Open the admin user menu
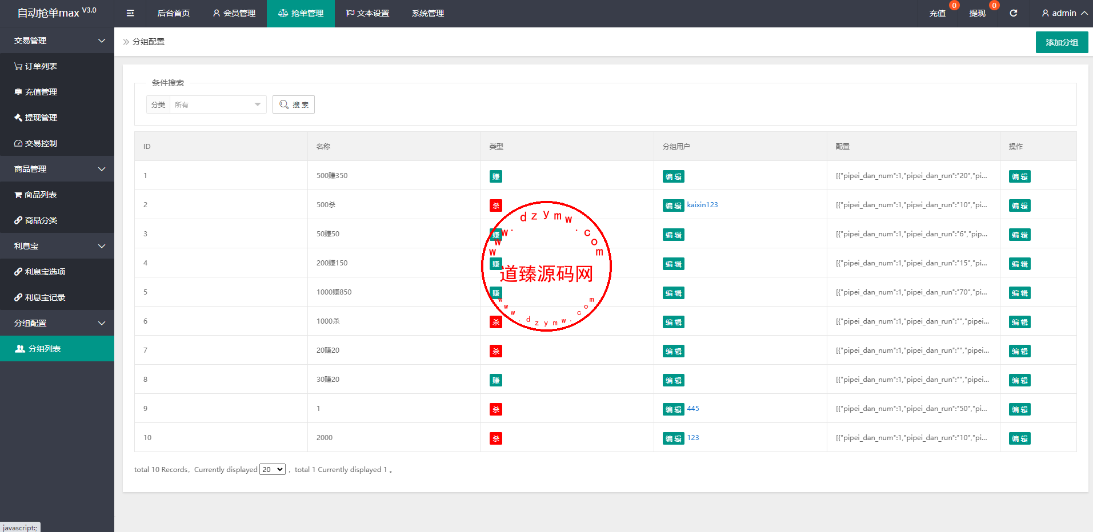This screenshot has height=532, width=1093. coord(1064,13)
